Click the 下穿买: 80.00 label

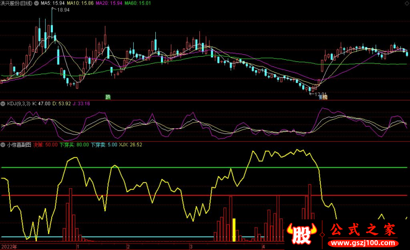(x=74, y=145)
